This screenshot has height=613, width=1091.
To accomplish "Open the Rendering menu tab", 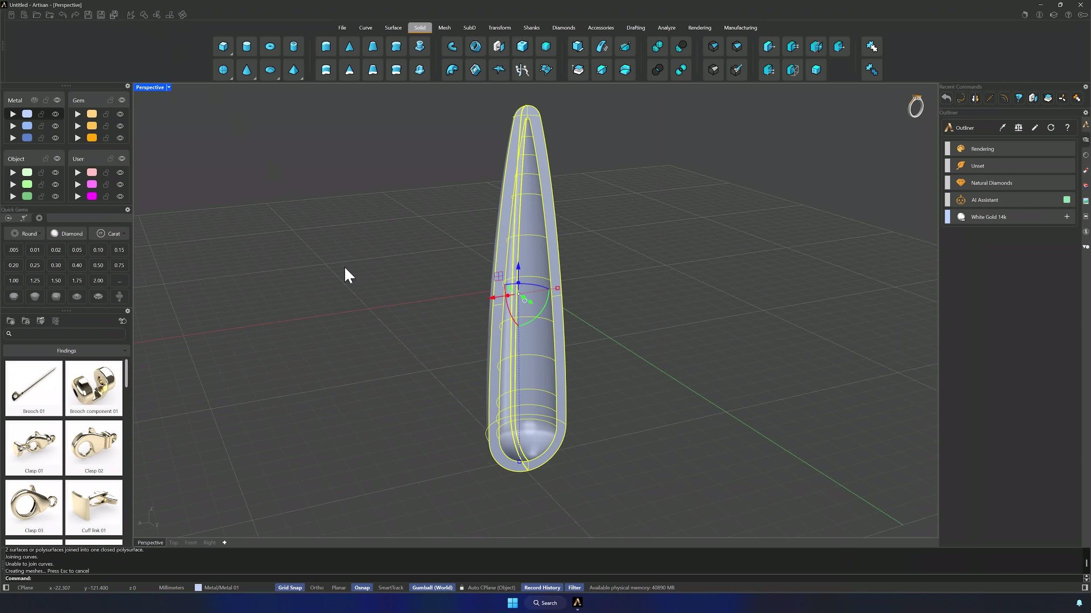I will point(700,27).
